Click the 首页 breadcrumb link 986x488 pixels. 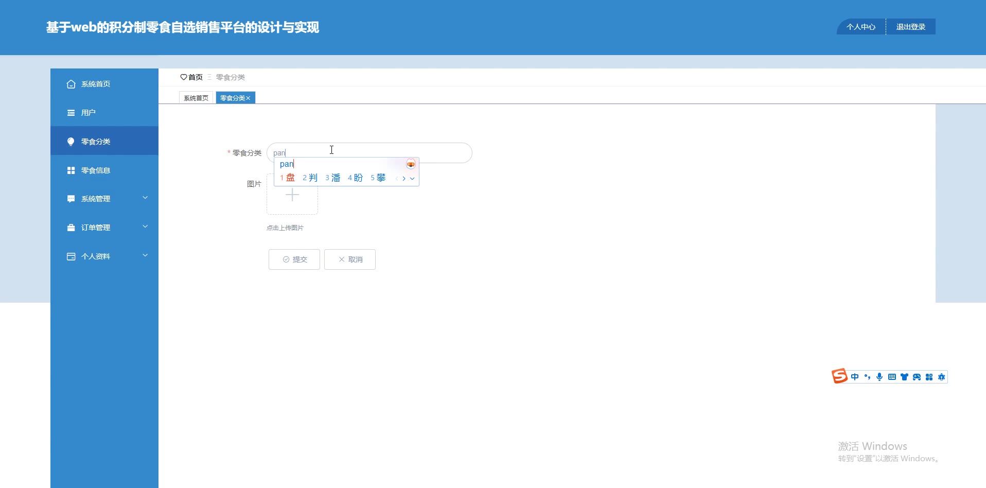[x=196, y=77]
